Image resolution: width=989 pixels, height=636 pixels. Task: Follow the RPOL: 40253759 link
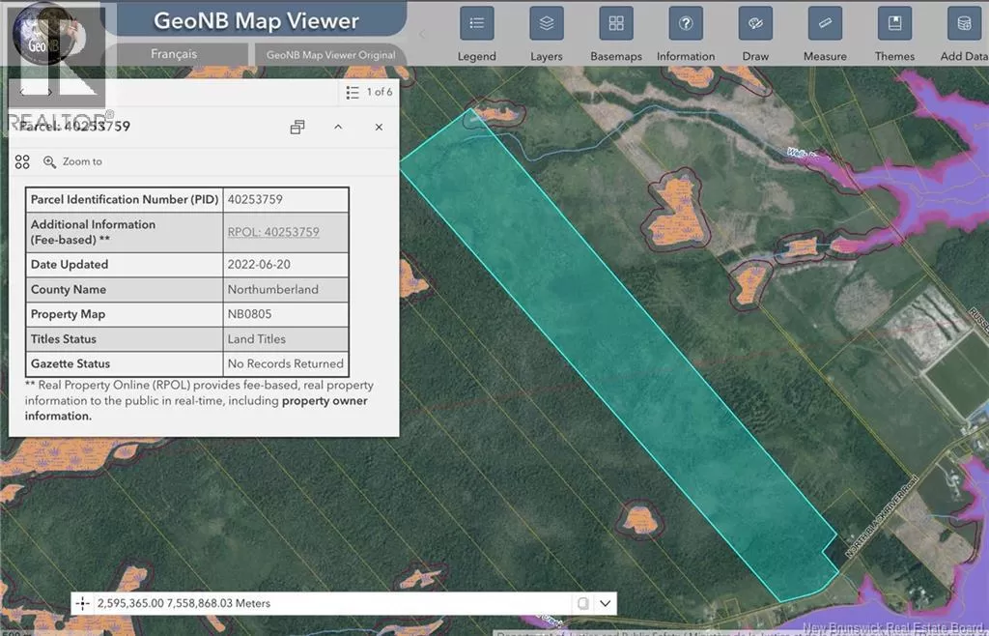point(273,232)
